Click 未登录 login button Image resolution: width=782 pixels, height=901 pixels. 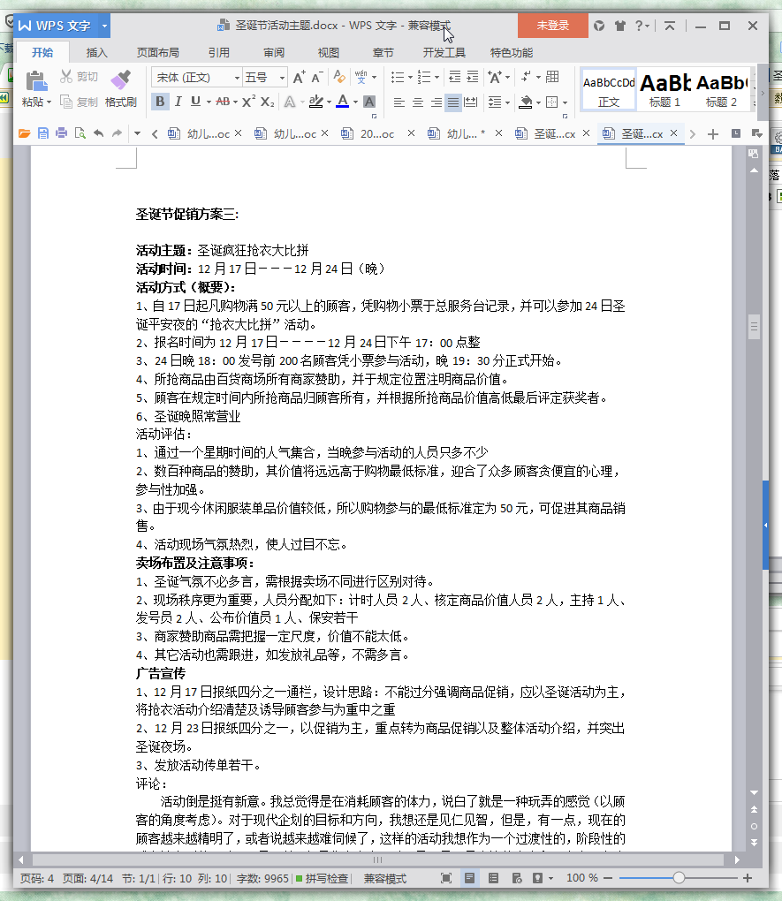tap(552, 26)
